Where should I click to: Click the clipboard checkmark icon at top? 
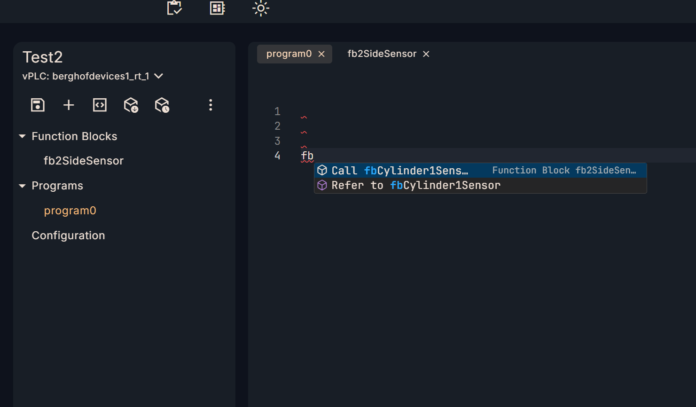(174, 8)
